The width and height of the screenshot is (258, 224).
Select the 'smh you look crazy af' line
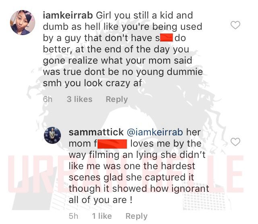(x=92, y=83)
